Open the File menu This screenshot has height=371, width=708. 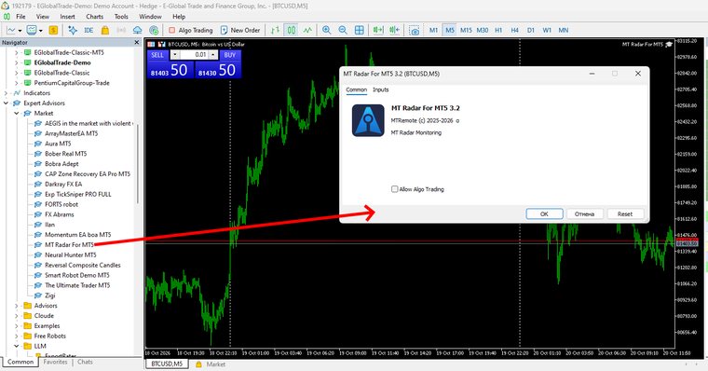click(x=20, y=17)
